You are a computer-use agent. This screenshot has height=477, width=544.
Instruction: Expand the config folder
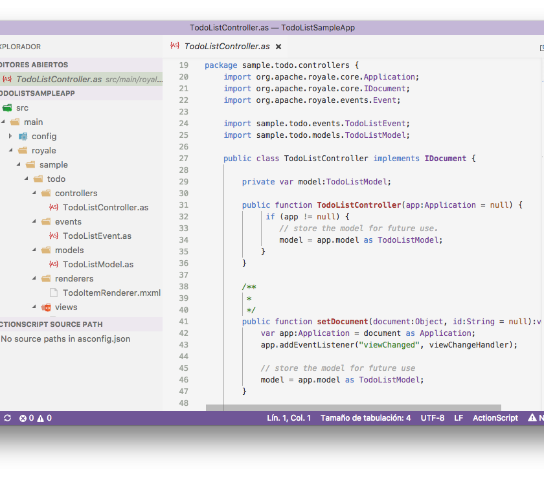(10, 137)
